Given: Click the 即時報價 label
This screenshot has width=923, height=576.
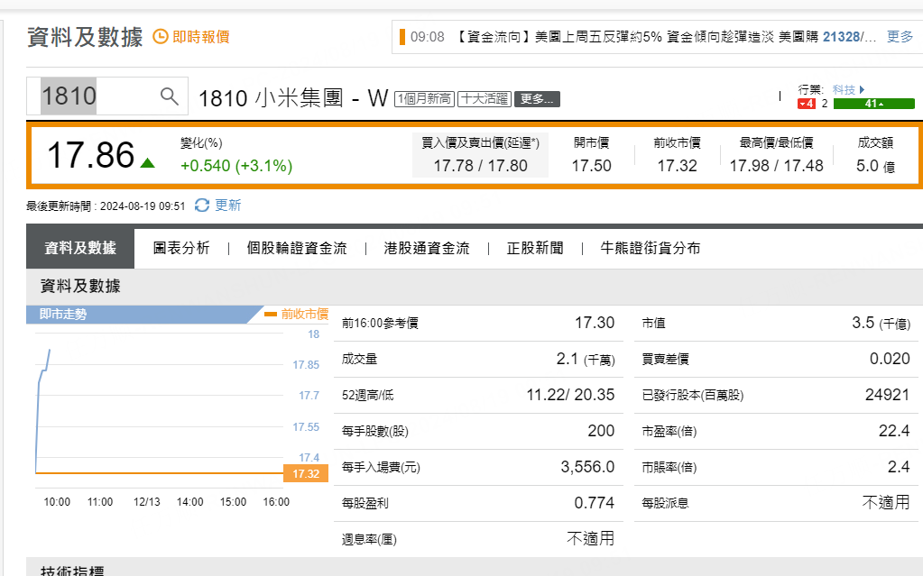Looking at the screenshot, I should coord(200,37).
